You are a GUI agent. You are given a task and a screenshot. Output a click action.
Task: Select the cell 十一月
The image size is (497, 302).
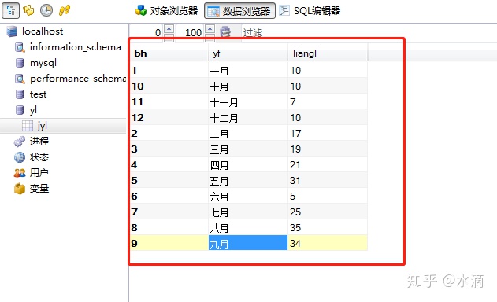(248, 102)
